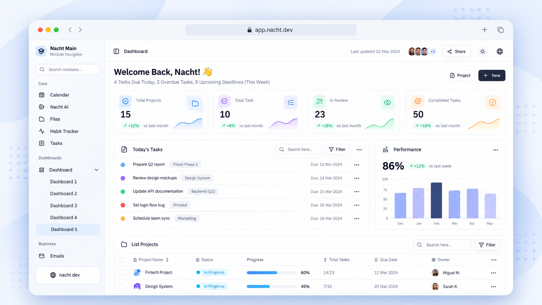
Task: Click the Share button
Action: tap(456, 52)
